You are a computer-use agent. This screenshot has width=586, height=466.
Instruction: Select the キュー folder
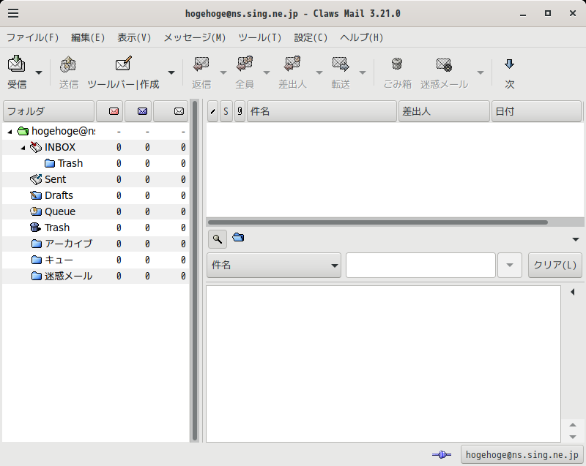point(59,260)
